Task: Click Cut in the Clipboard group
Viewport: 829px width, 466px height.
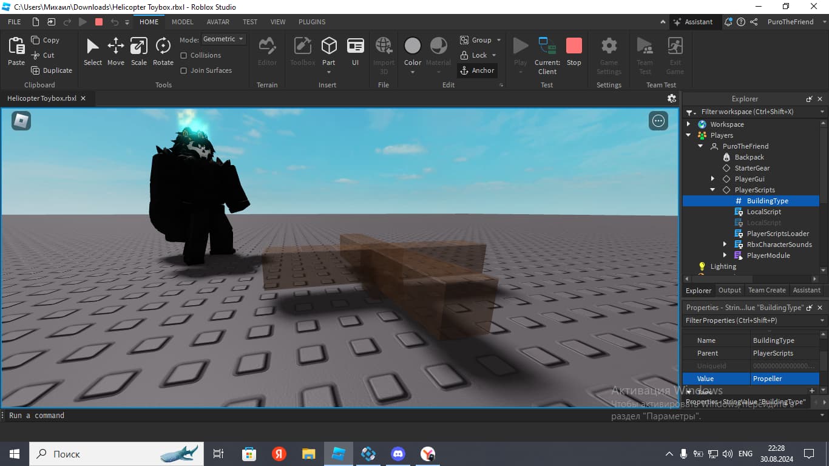Action: (x=43, y=55)
